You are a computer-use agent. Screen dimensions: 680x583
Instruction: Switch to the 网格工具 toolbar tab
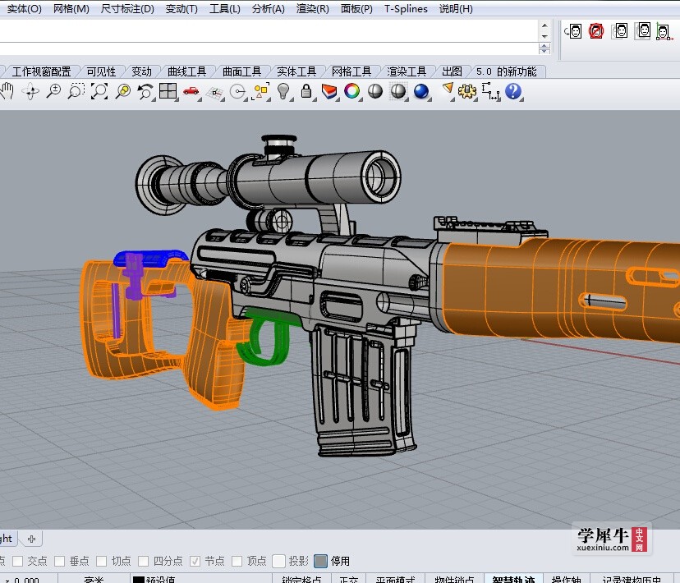(x=351, y=71)
